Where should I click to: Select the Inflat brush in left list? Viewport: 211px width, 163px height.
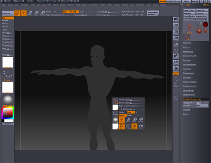coord(5,23)
